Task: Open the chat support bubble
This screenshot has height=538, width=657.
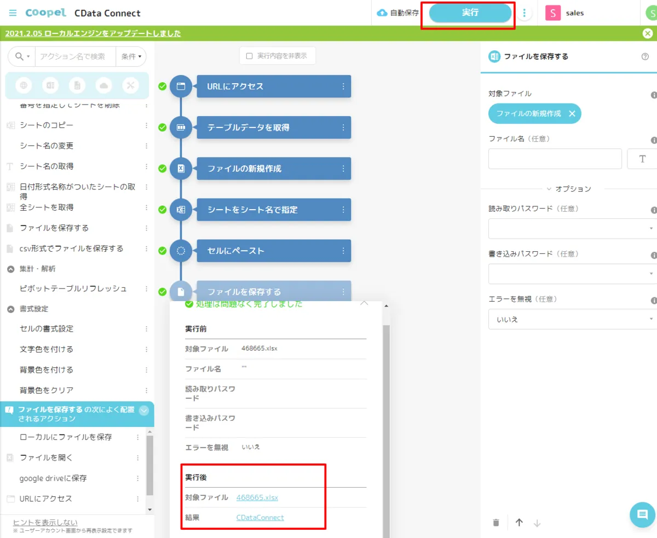Action: (642, 514)
